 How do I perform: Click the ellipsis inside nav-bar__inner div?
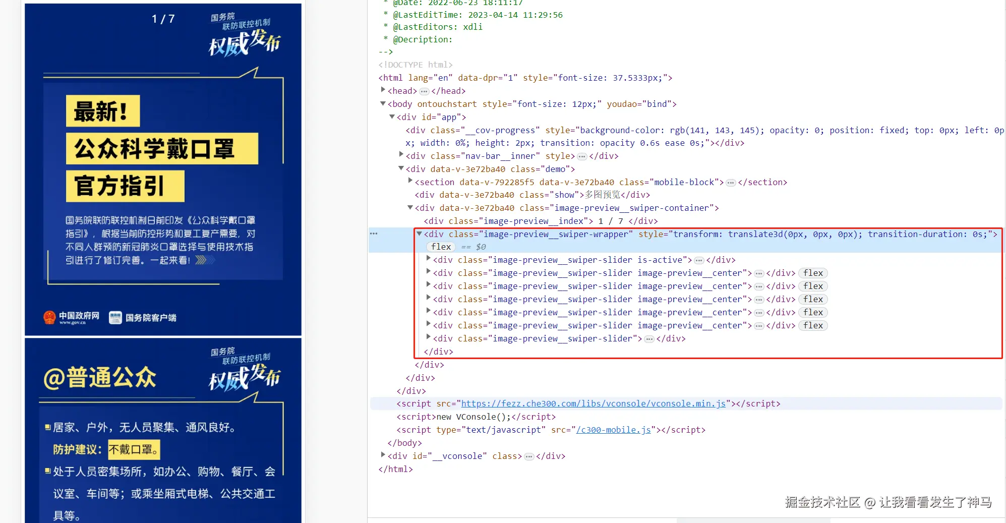pyautogui.click(x=582, y=156)
